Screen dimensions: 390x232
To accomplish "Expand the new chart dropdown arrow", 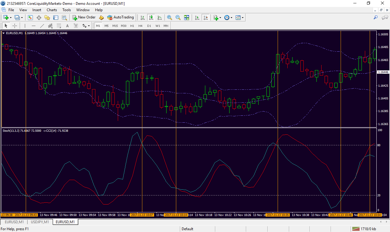I will [x=11, y=18].
